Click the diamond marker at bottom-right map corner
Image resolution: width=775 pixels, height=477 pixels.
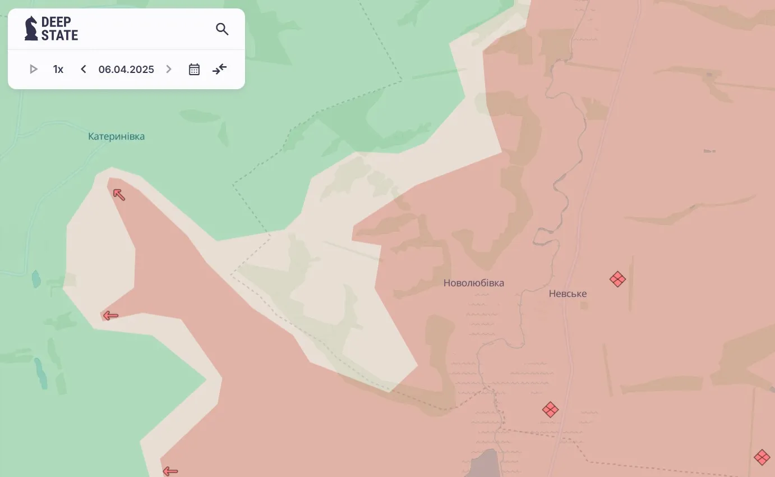(x=762, y=457)
